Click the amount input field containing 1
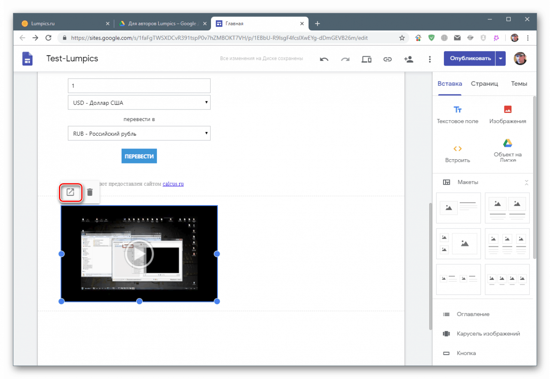 pos(139,85)
